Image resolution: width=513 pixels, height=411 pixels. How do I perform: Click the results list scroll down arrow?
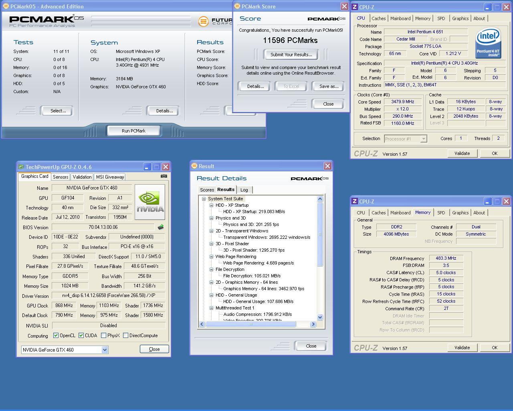(x=320, y=317)
